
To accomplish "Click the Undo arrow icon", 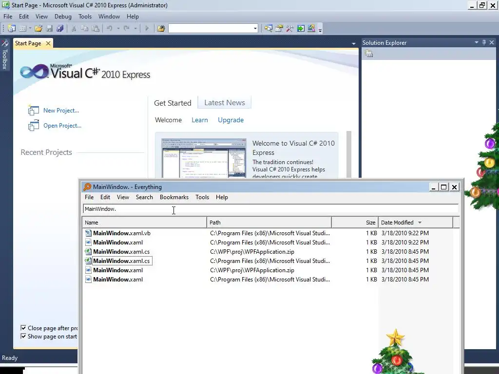I will coord(110,29).
